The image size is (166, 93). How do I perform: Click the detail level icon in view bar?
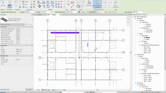42,90
